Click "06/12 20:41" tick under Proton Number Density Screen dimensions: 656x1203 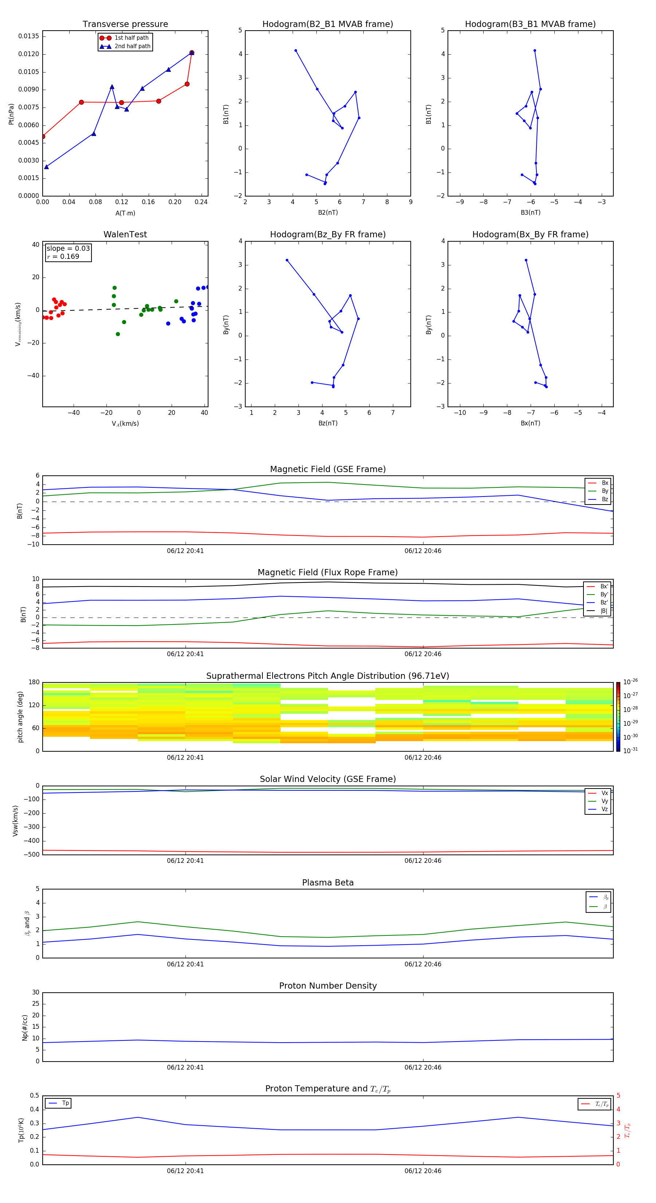[186, 1067]
